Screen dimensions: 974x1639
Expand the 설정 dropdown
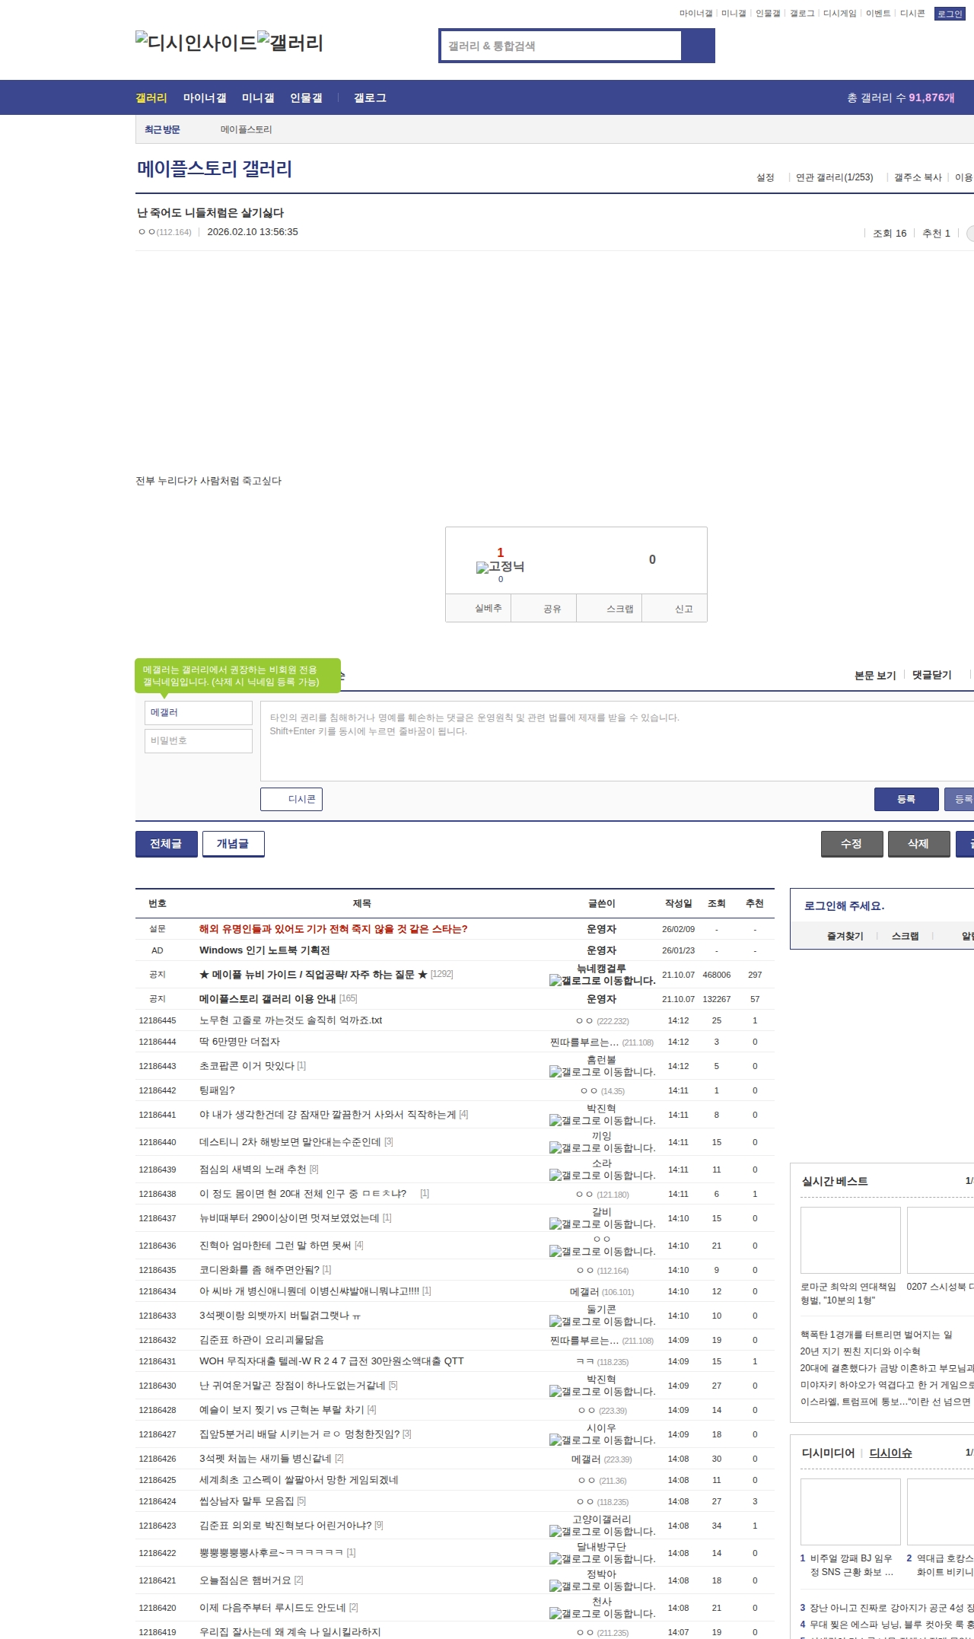(766, 177)
